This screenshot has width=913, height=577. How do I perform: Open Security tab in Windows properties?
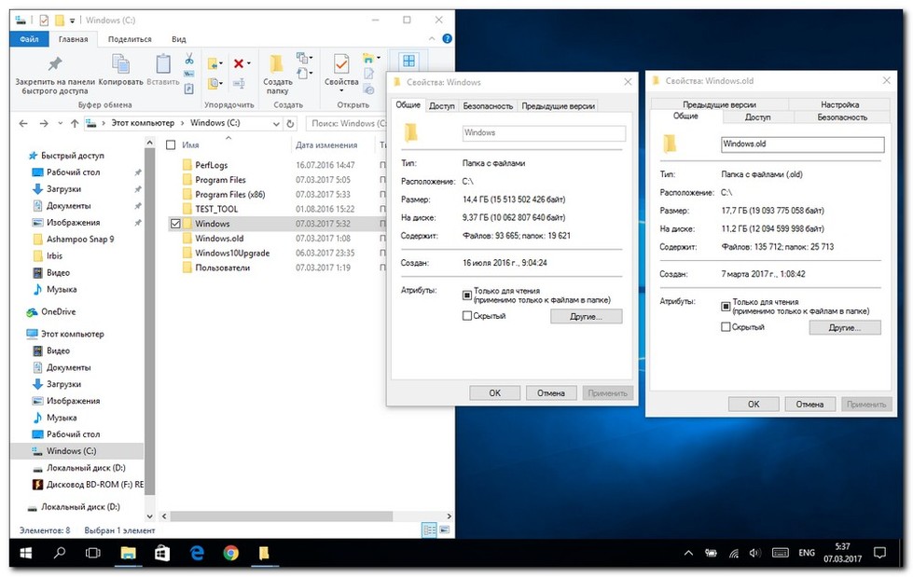(x=488, y=106)
